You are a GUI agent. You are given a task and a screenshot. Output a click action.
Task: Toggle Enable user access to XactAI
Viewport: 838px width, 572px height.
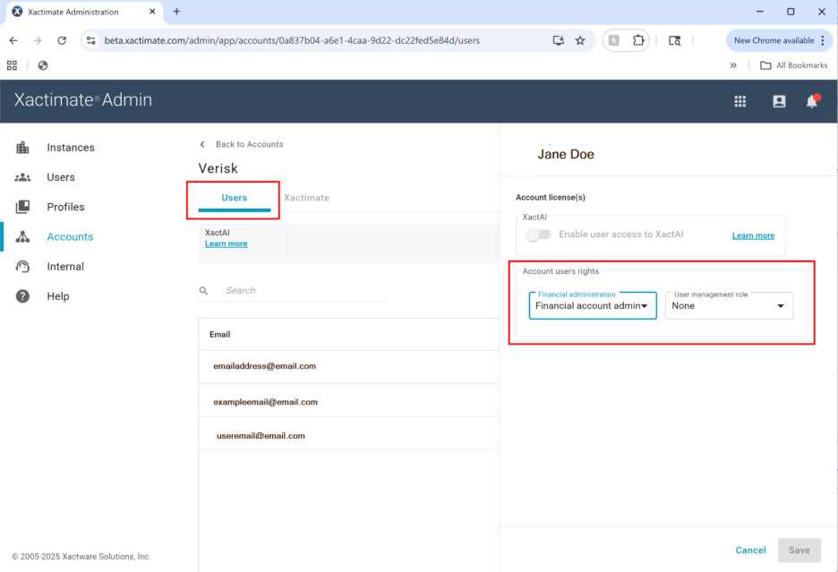(538, 235)
